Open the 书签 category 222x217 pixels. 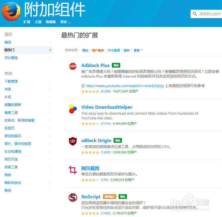8,89
